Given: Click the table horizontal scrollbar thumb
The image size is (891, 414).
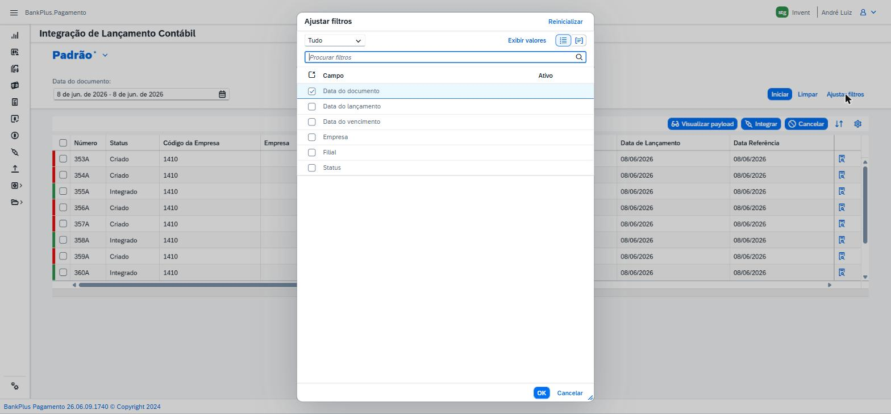Looking at the screenshot, I should tap(188, 285).
